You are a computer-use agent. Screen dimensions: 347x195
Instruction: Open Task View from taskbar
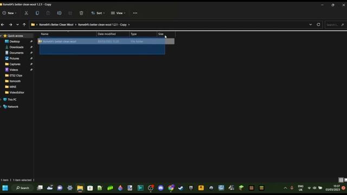coord(40,188)
